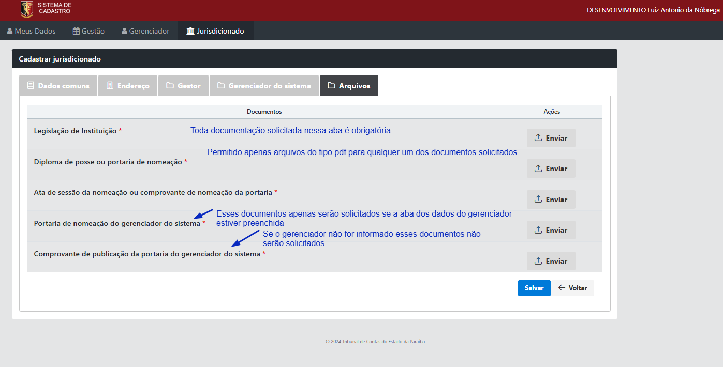Screen dimensions: 723x367
Task: Save the form with Salvar button
Action: [x=534, y=288]
